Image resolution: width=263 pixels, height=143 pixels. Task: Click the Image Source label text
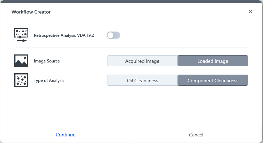[x=47, y=61]
